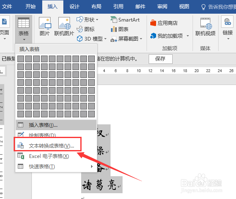236x199 pixels.
Task: Expand the 快速表格 submenu arrow
Action: [x=92, y=166]
